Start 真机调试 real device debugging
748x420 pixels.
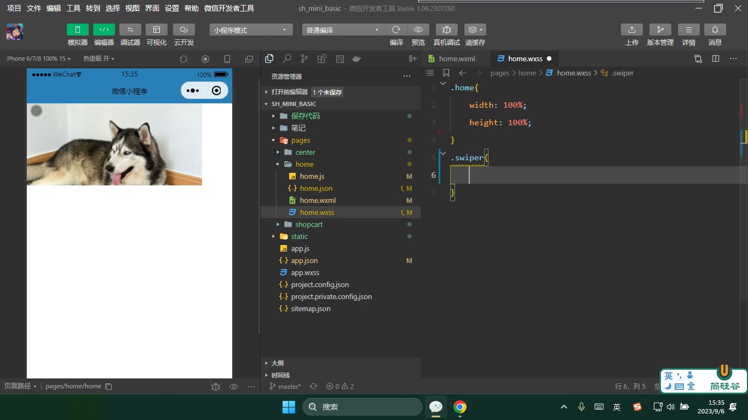[447, 30]
